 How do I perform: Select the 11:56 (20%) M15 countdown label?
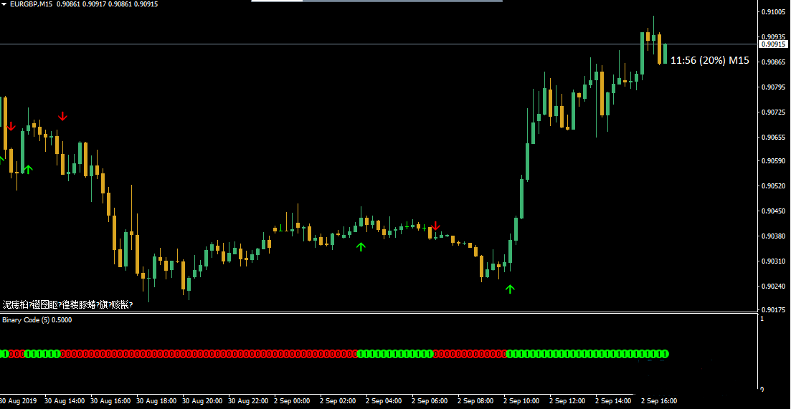point(709,61)
